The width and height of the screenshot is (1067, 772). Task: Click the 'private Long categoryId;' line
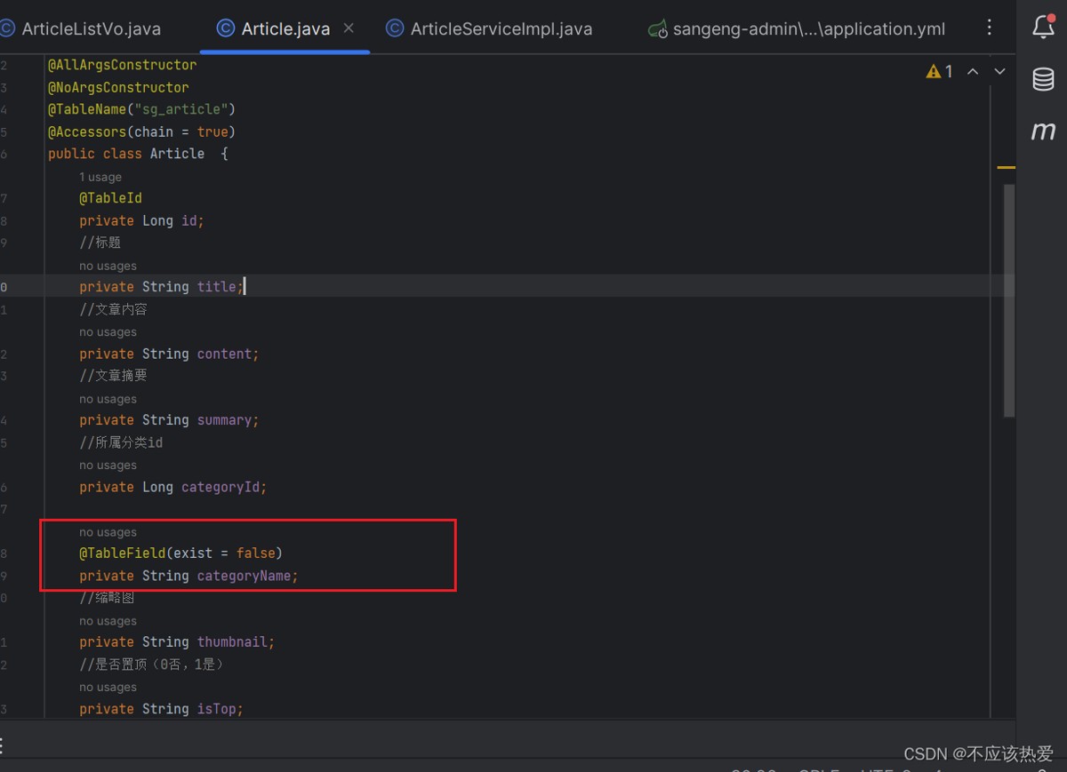pos(172,487)
